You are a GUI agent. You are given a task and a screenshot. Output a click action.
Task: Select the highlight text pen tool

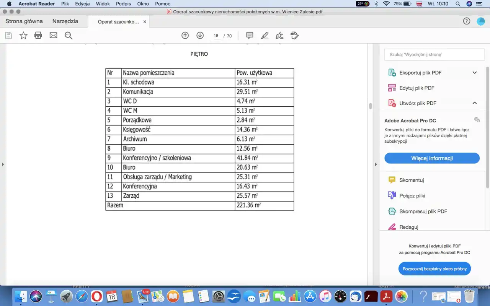[265, 36]
